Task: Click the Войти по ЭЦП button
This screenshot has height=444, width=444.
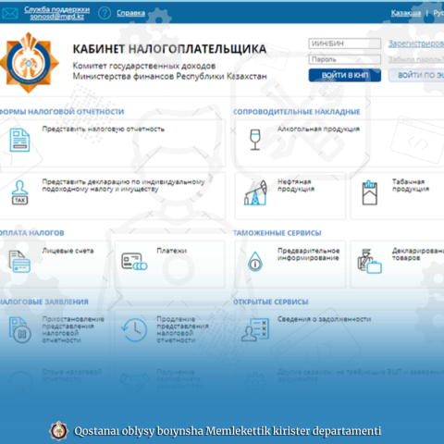Action: (x=416, y=75)
